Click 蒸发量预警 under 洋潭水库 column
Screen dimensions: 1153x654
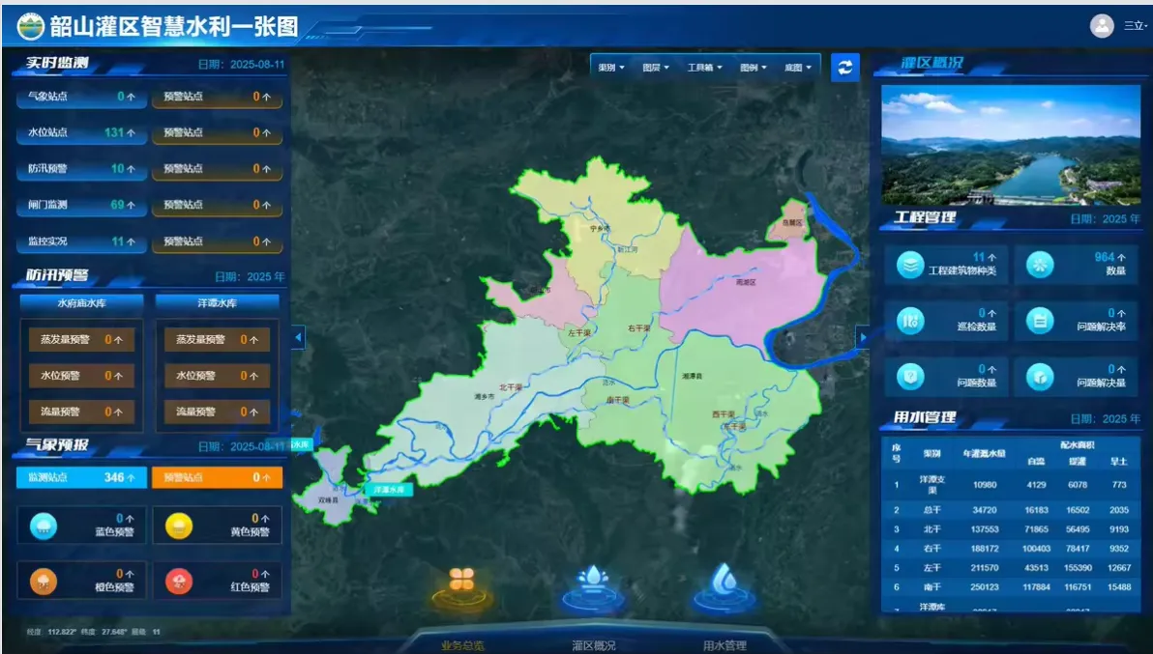pyautogui.click(x=217, y=339)
